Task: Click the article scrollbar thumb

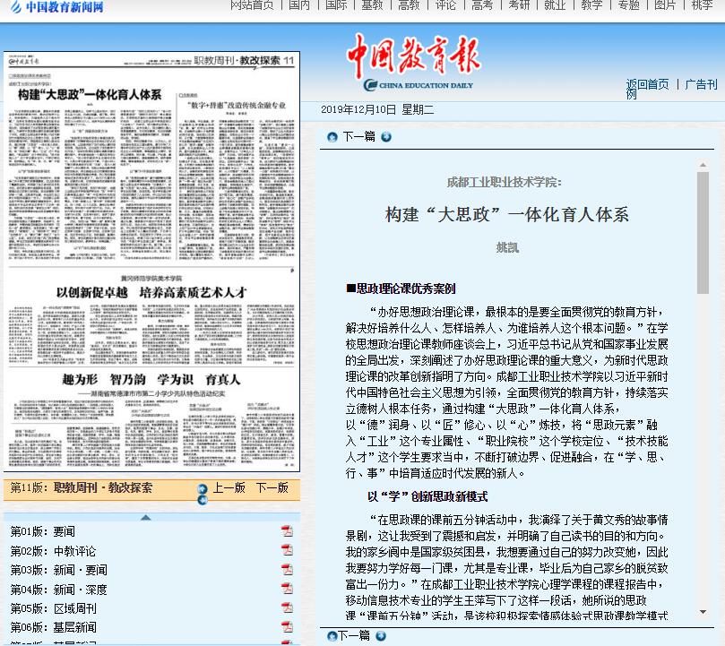Action: (703, 233)
